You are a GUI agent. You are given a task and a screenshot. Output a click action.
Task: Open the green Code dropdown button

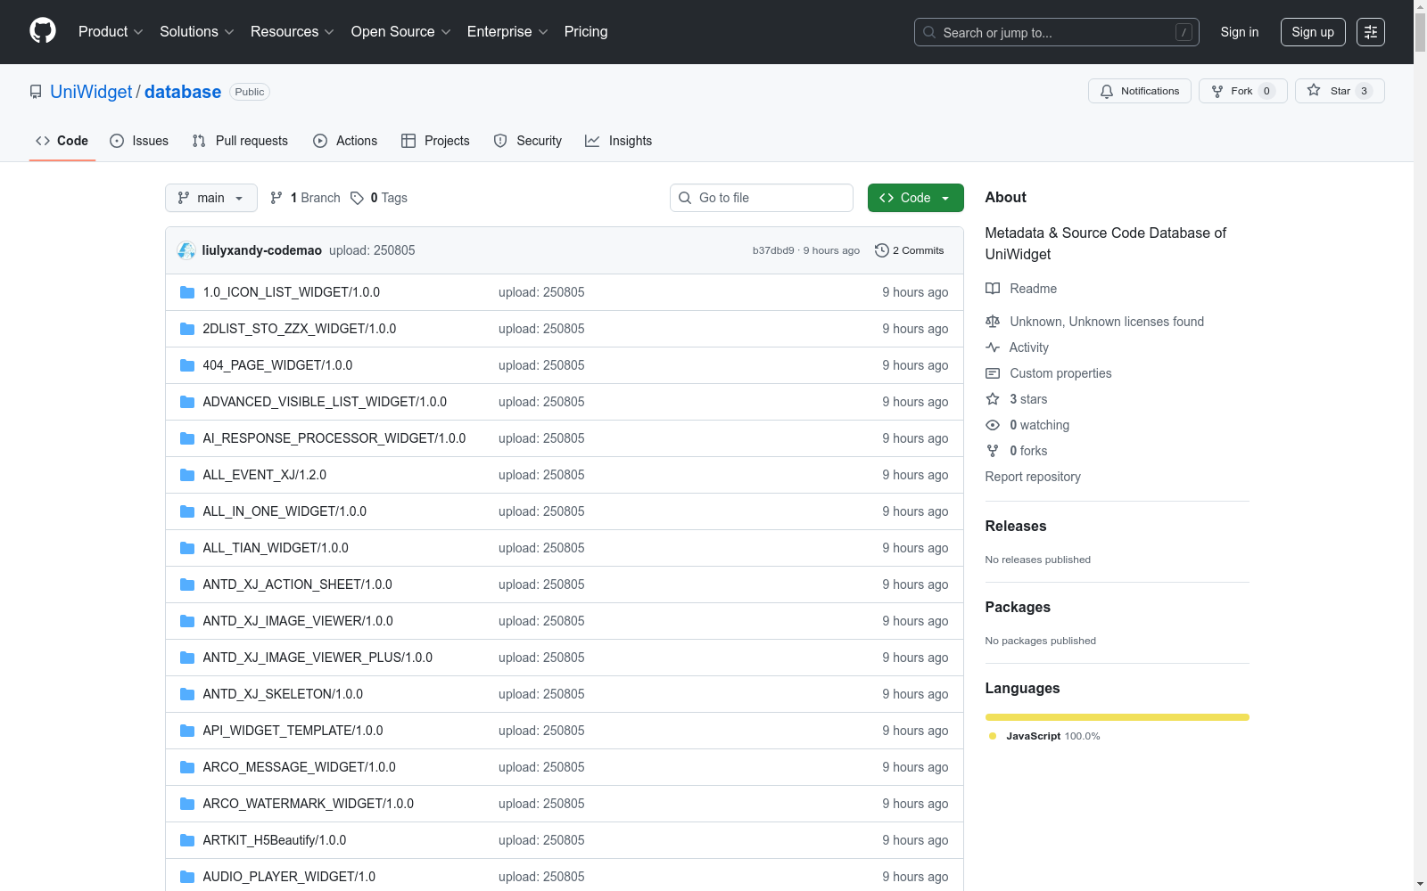(915, 198)
